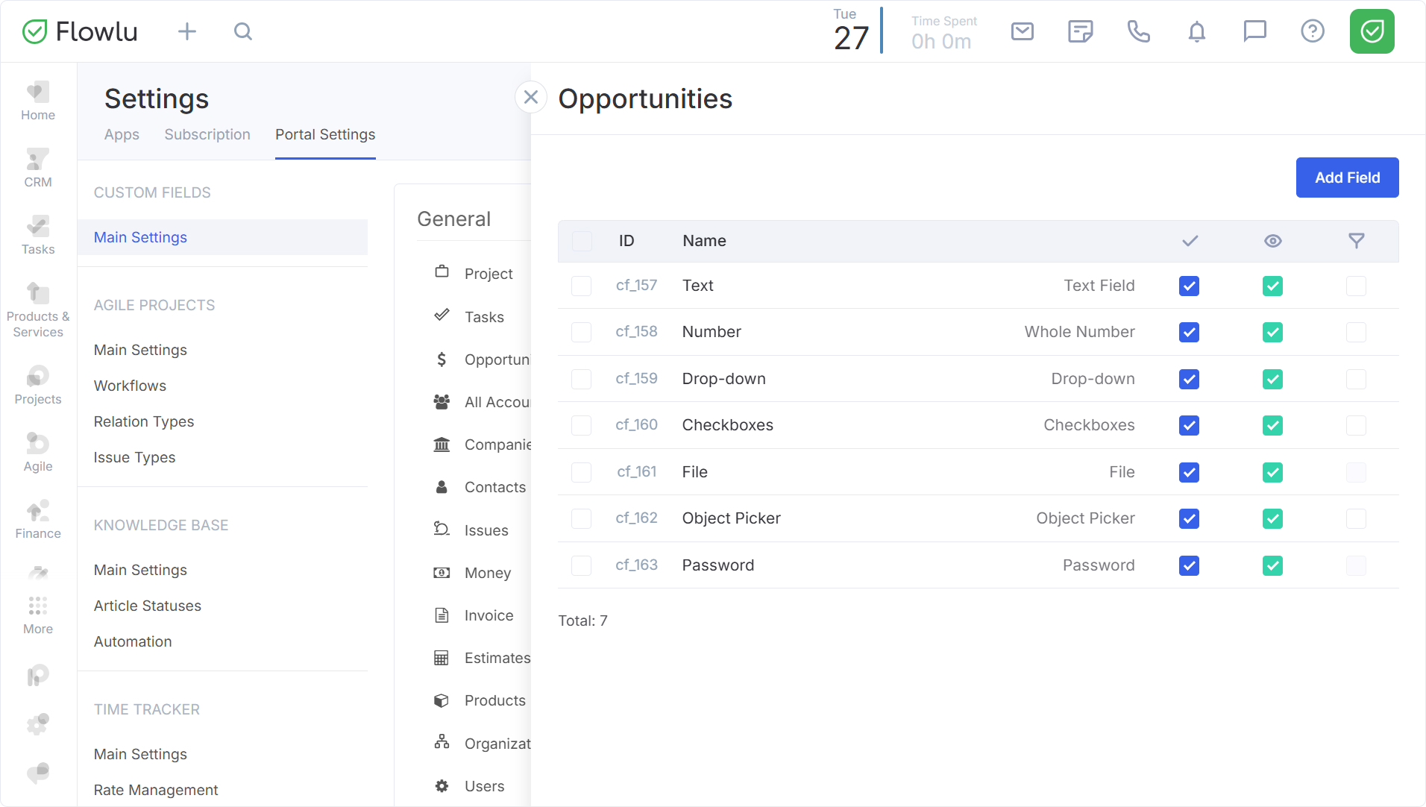Click the Add Field button
This screenshot has height=807, width=1426.
(1347, 178)
